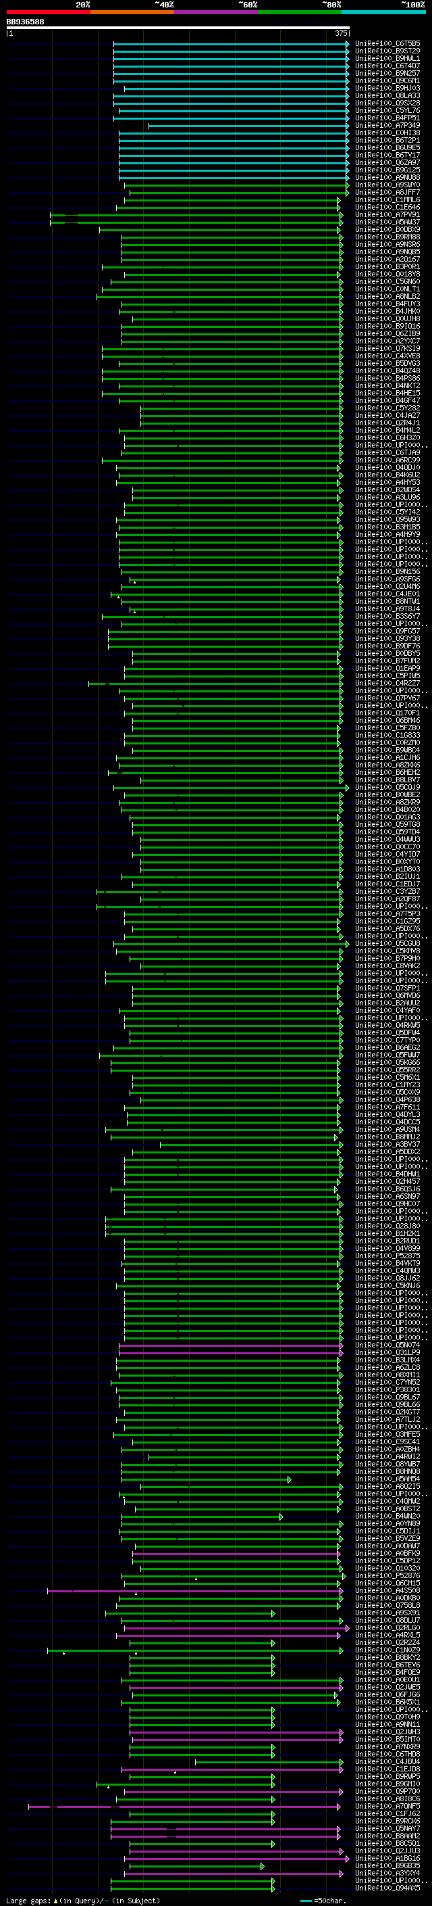Viewport: 432px width, 1906px height.
Task: Select the UniRef100_B9RM88 label
Action: pos(387,237)
